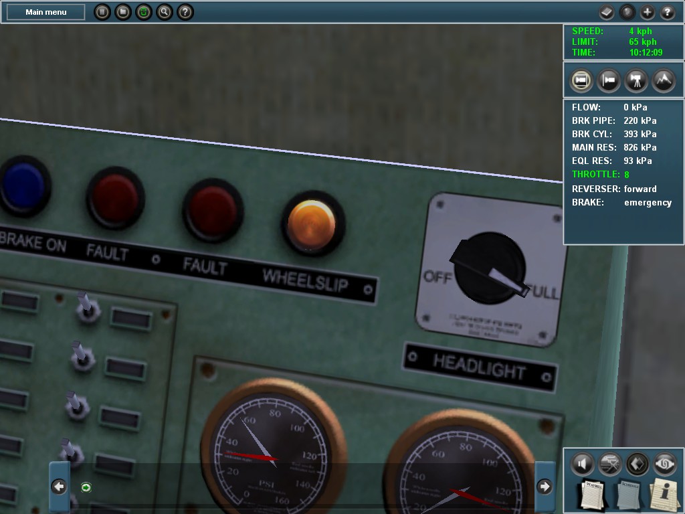Click the BRK PIPE 220 kPa reading

pos(614,120)
